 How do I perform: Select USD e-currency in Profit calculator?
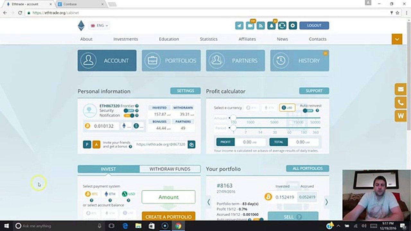click(x=287, y=108)
